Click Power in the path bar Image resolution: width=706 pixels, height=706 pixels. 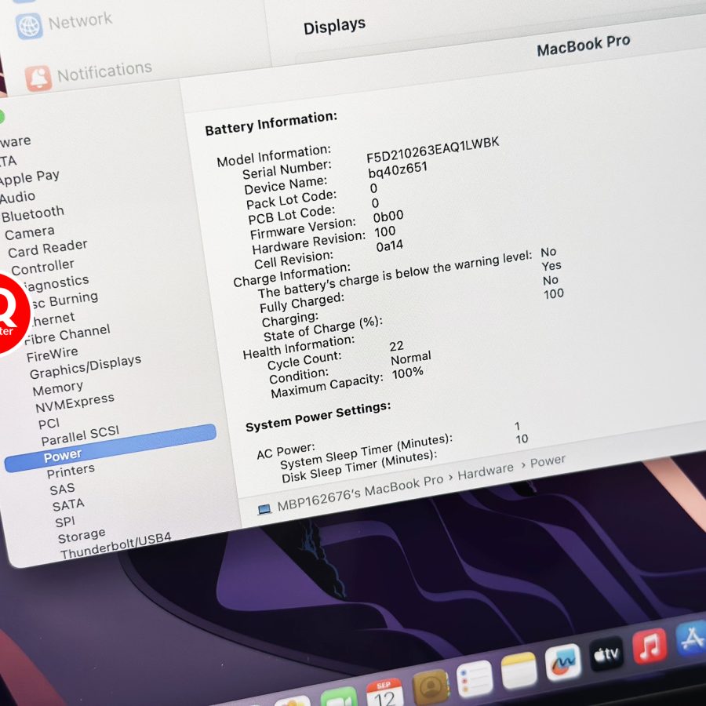point(548,460)
